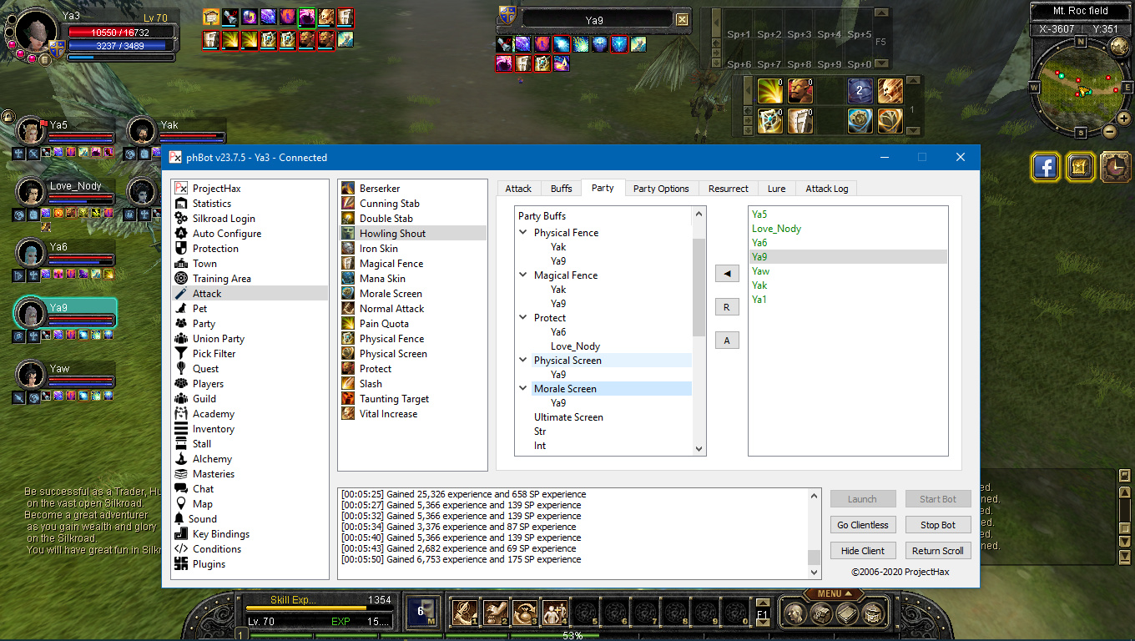Screen dimensions: 1135x641
Task: Collapse the Magical Fence buff group
Action: tap(523, 275)
